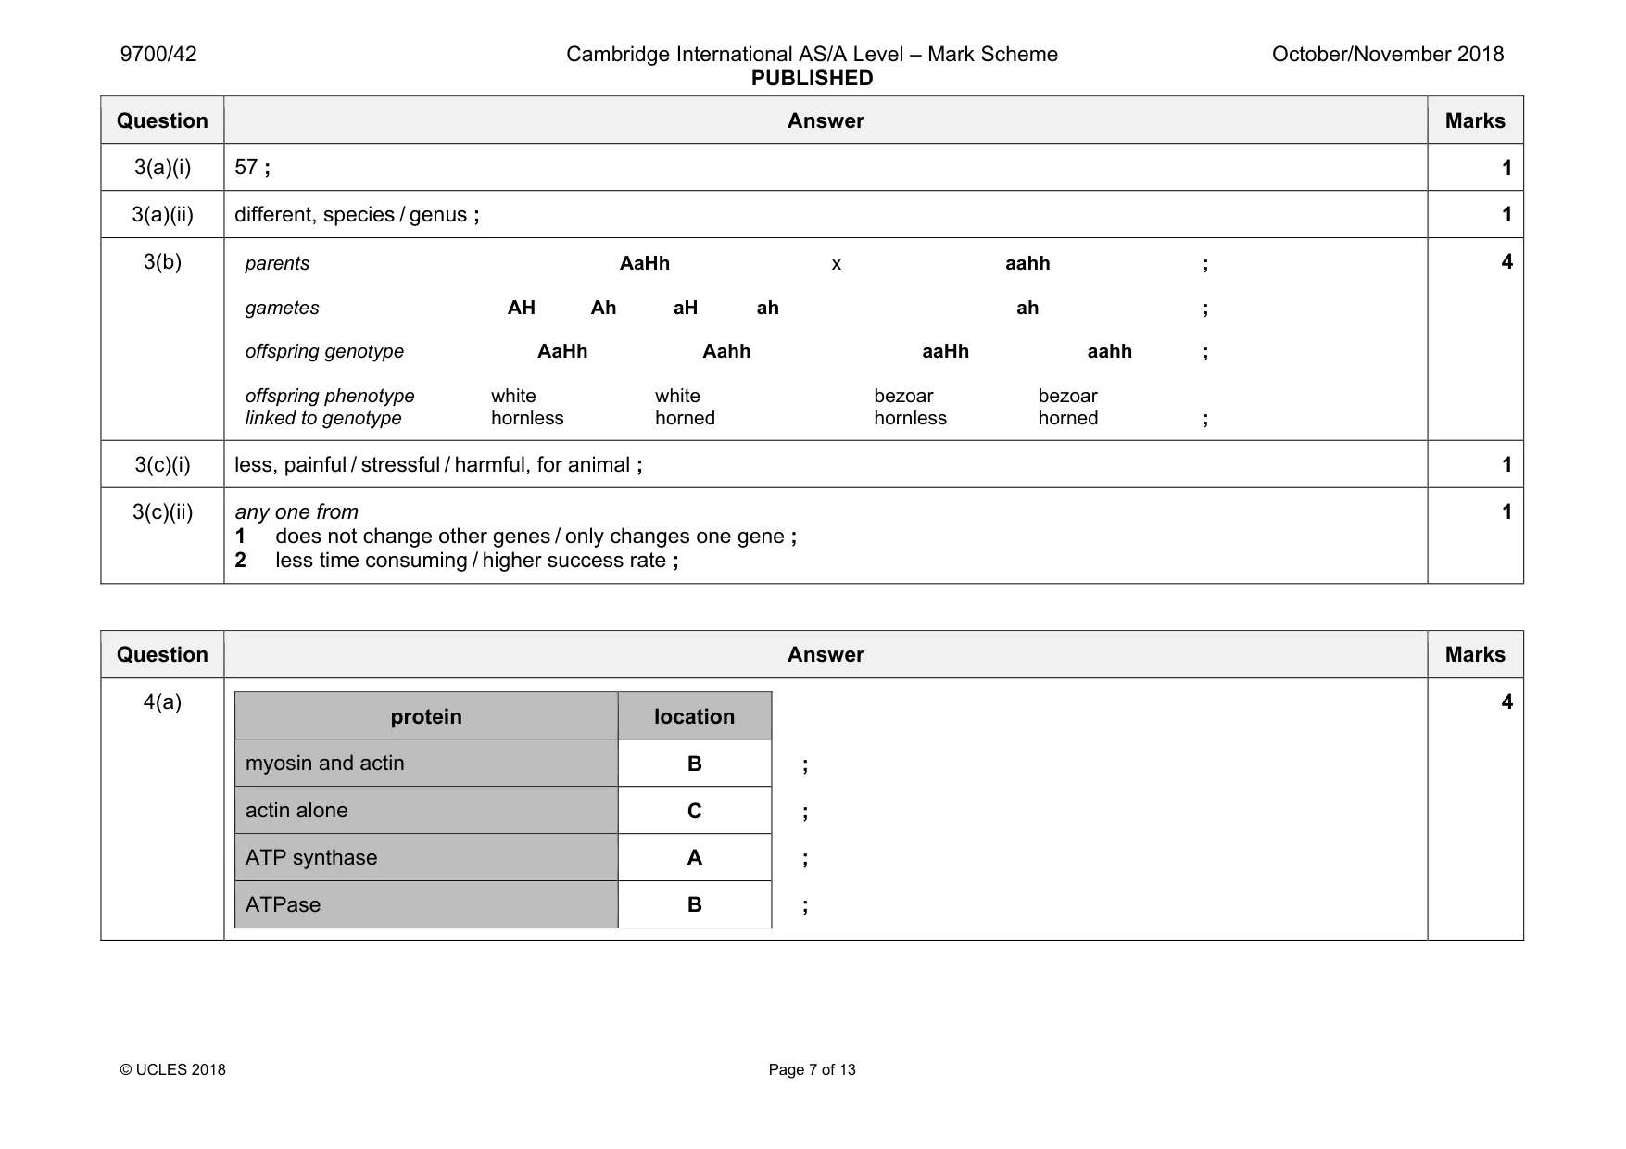This screenshot has width=1626, height=1149.
Task: Click phenotype 'bezoar horned'
Action: (x=1068, y=407)
